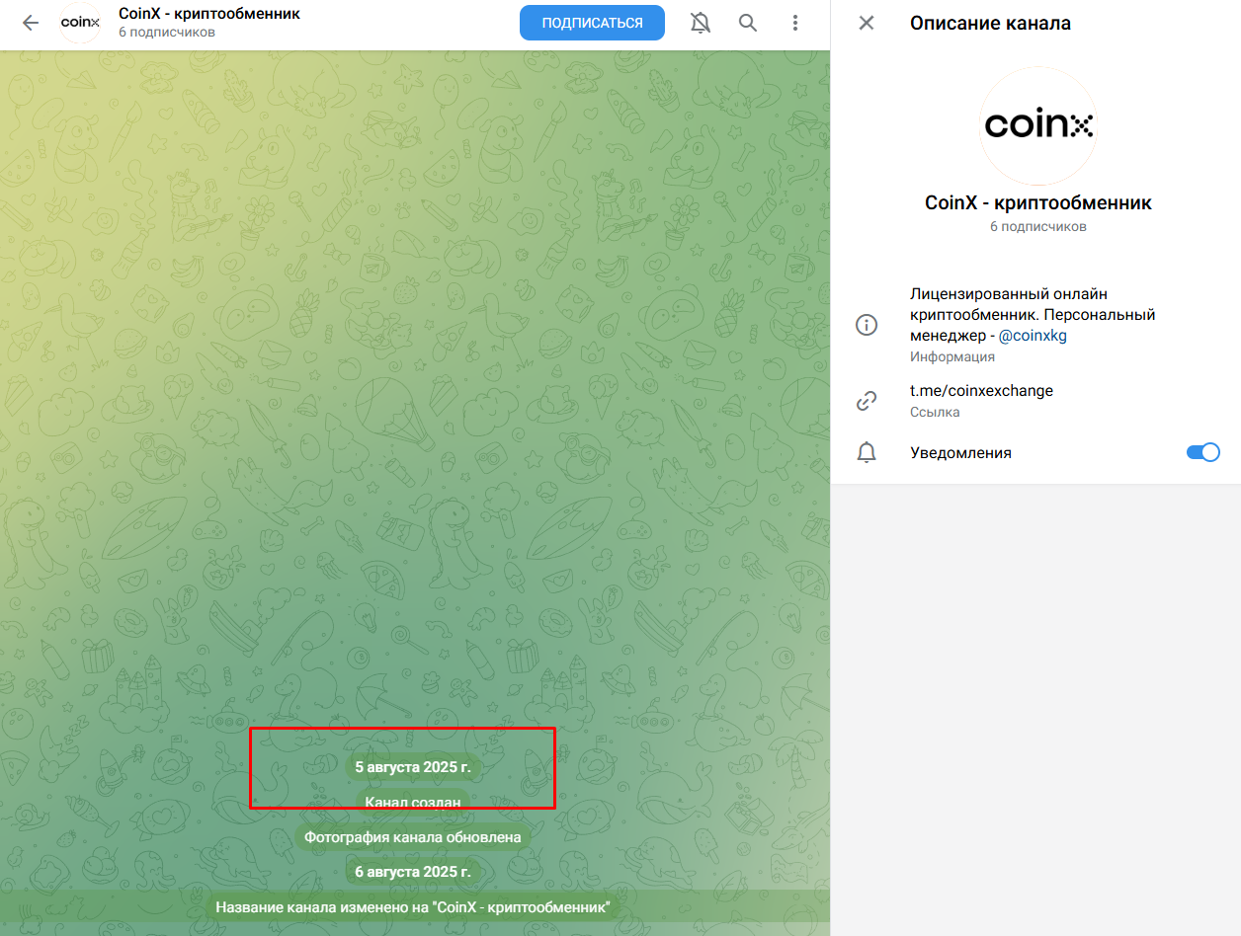Click the 6 подписчиков count under header title
Image resolution: width=1241 pixels, height=936 pixels.
click(x=166, y=33)
